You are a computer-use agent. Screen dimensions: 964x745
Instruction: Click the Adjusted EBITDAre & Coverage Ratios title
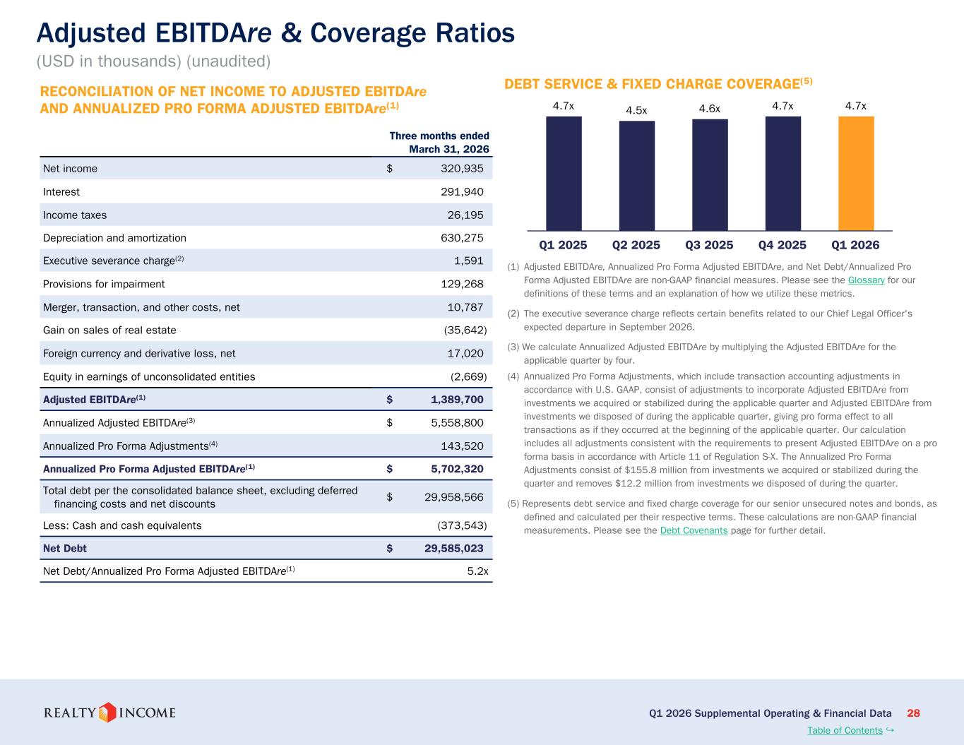275,32
